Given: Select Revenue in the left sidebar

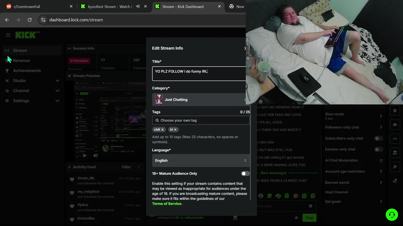Looking at the screenshot, I should [x=32, y=61].
